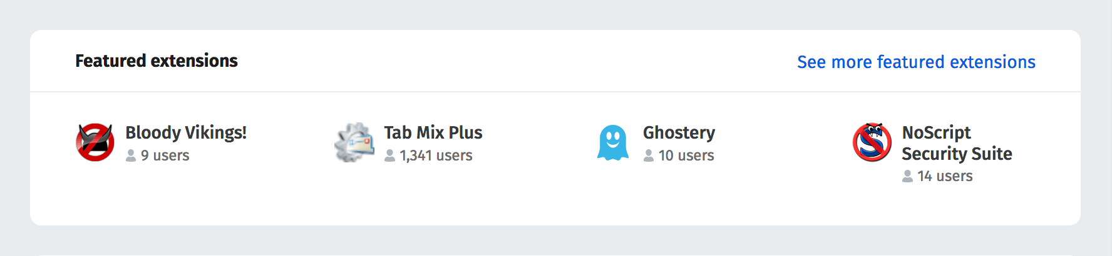Click the person icon beside 9 users
The width and height of the screenshot is (1112, 256).
(x=131, y=155)
